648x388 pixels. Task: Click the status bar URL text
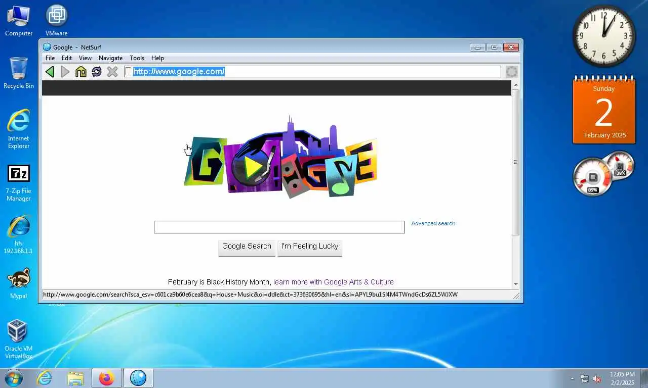250,295
